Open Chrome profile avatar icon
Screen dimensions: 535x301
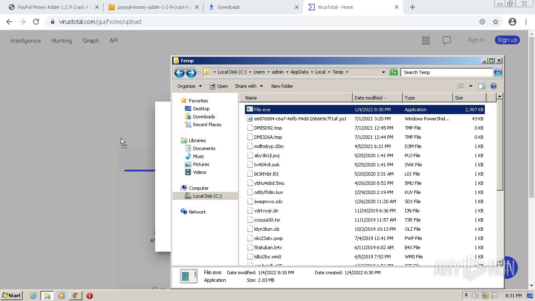click(x=512, y=22)
